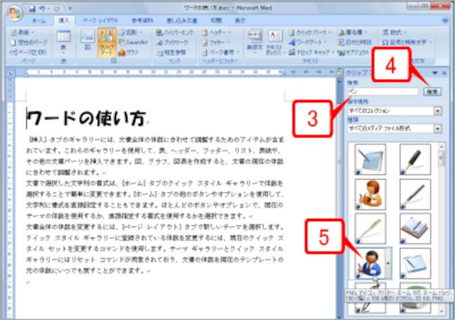The image size is (455, 320).
Task: Add a ドロップ キャップ drop cap
Action: pyautogui.click(x=312, y=52)
